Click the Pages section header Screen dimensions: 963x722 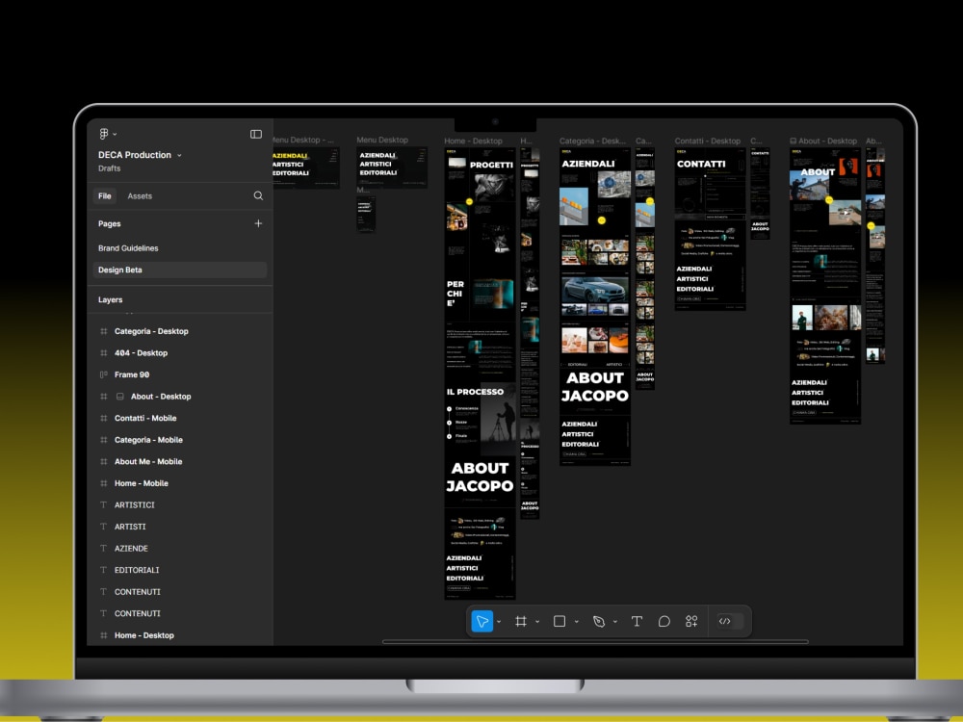[110, 223]
